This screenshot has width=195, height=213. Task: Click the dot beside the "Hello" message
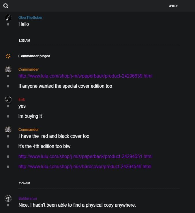(x=8, y=24)
